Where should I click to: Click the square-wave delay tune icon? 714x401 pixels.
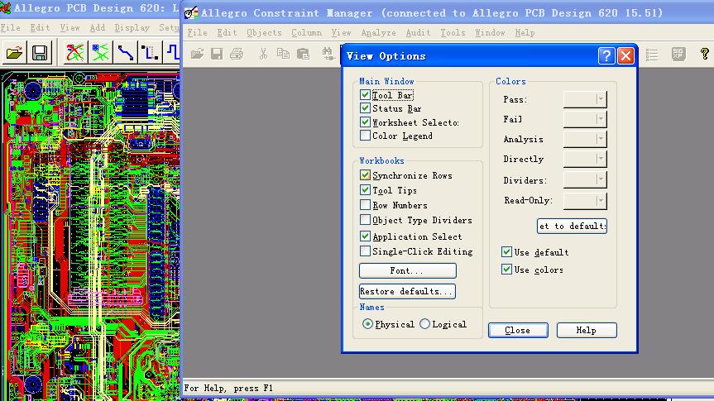click(173, 53)
